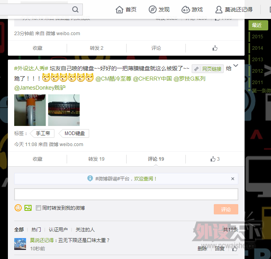Jump to 2013 in timeline
The height and width of the screenshot is (259, 271).
(258, 59)
